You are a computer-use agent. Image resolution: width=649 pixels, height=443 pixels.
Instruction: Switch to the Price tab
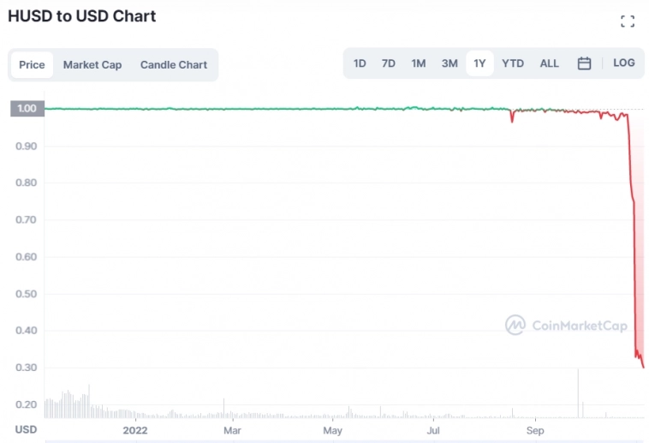(32, 65)
